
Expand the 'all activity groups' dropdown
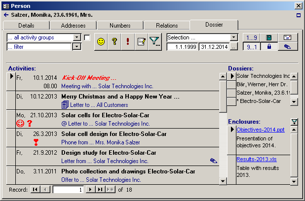pyautogui.click(x=76, y=37)
